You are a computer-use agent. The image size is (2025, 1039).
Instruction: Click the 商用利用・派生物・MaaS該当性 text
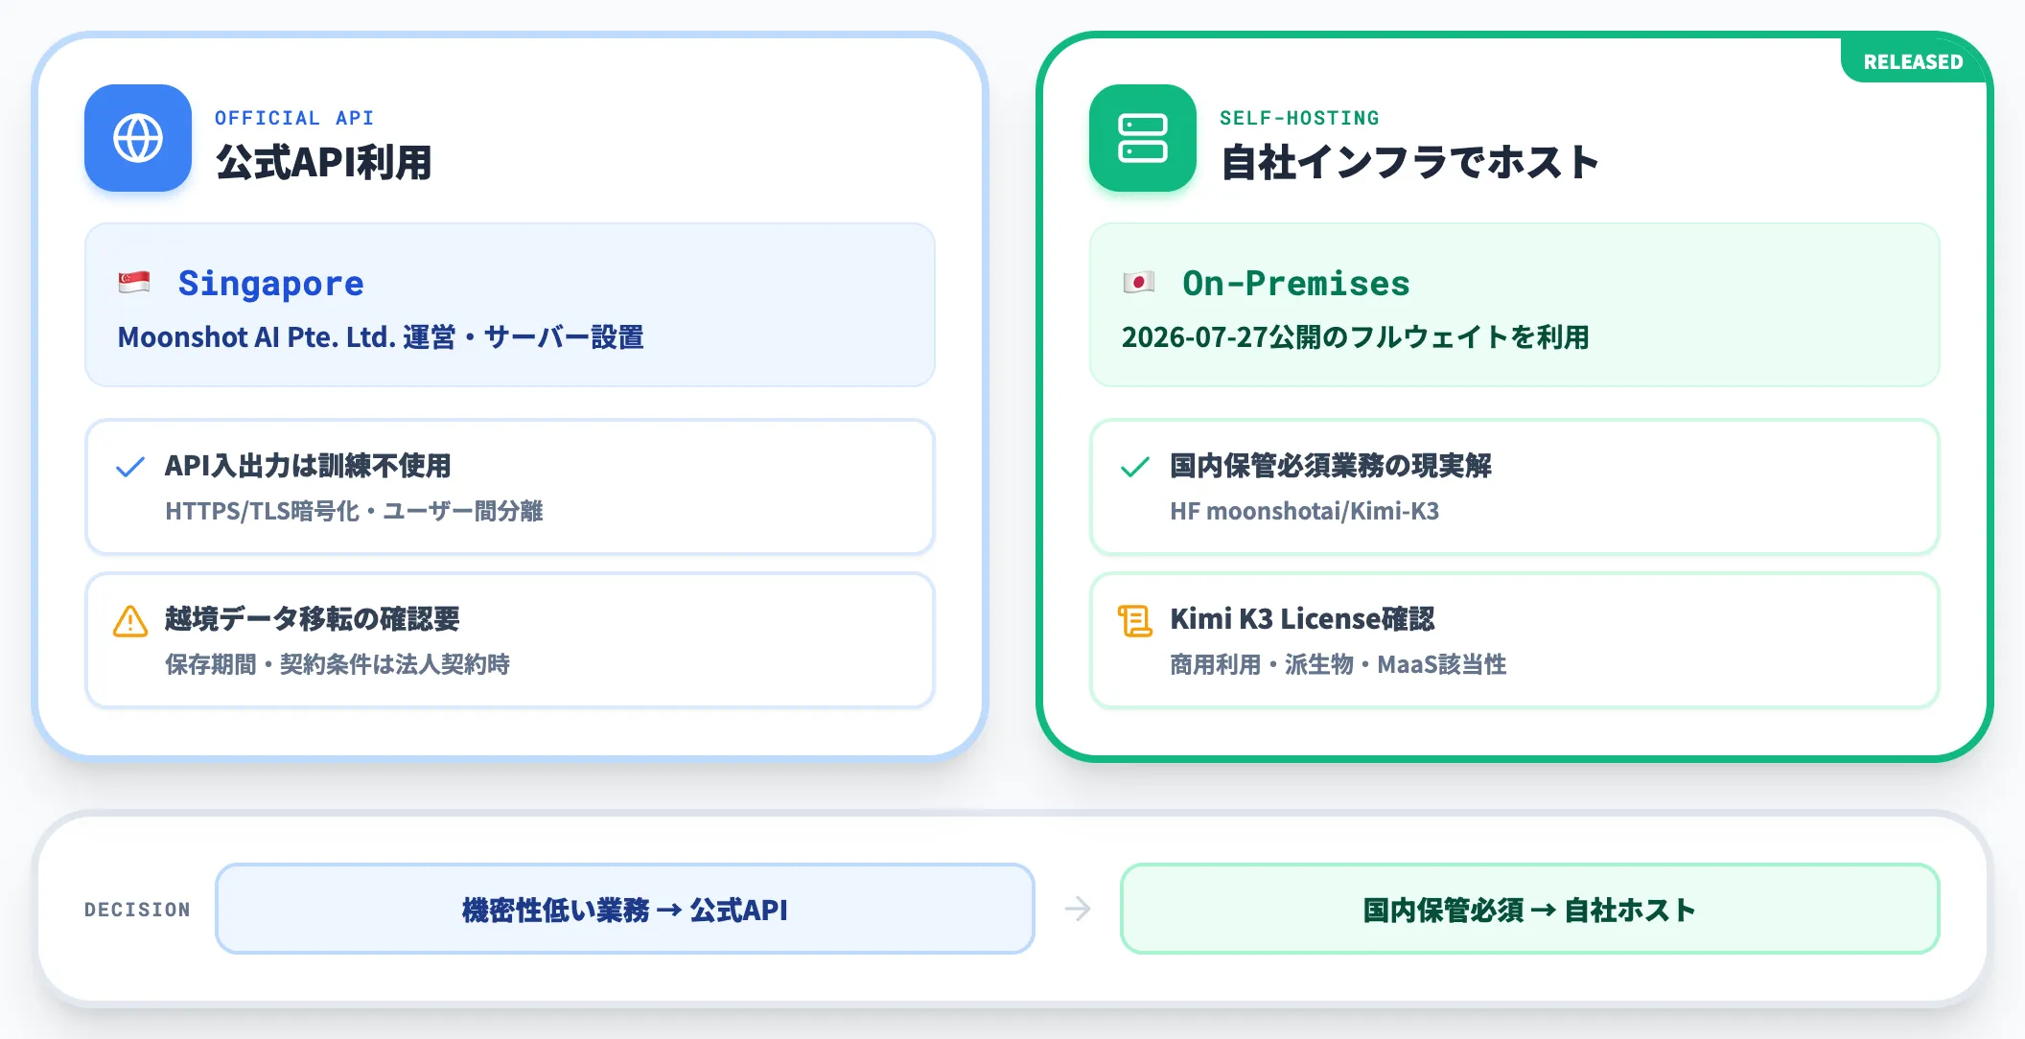[x=1338, y=664]
